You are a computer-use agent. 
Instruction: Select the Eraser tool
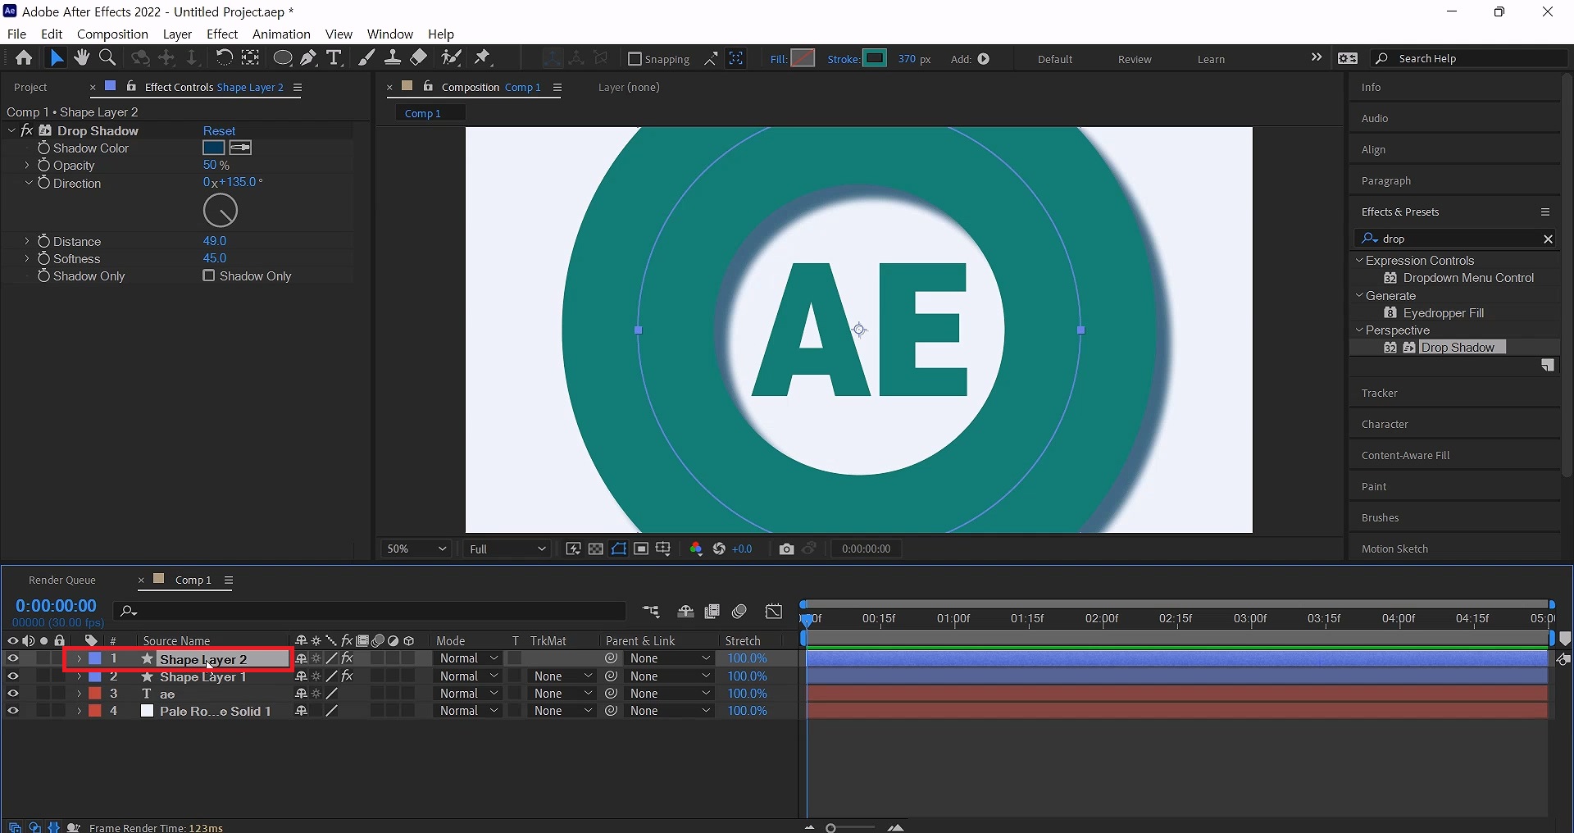pos(419,57)
